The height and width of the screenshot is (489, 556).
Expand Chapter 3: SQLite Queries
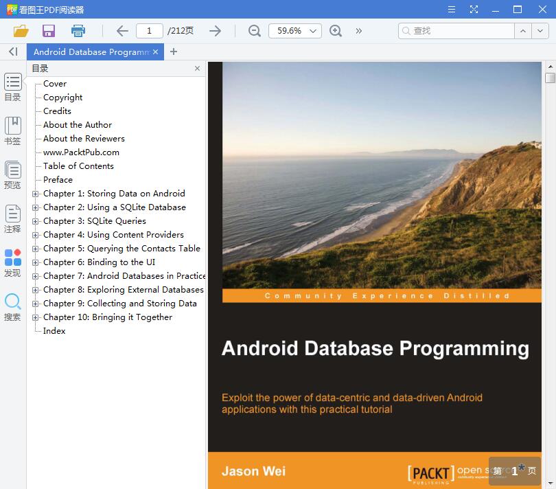[x=35, y=221]
